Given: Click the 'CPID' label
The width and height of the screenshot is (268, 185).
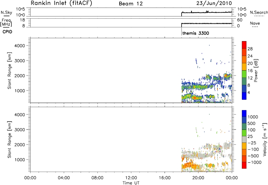Looking at the screenshot, I should click(7, 32).
